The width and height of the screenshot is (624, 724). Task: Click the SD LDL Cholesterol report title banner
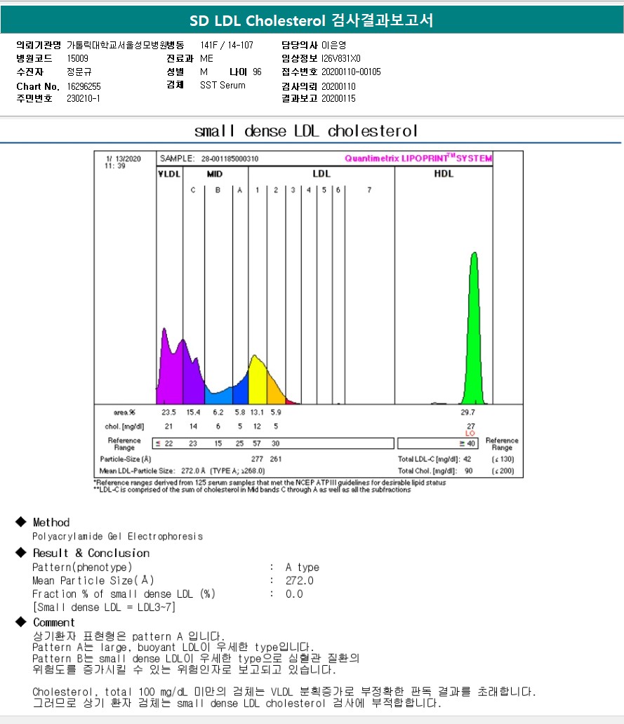click(x=312, y=20)
